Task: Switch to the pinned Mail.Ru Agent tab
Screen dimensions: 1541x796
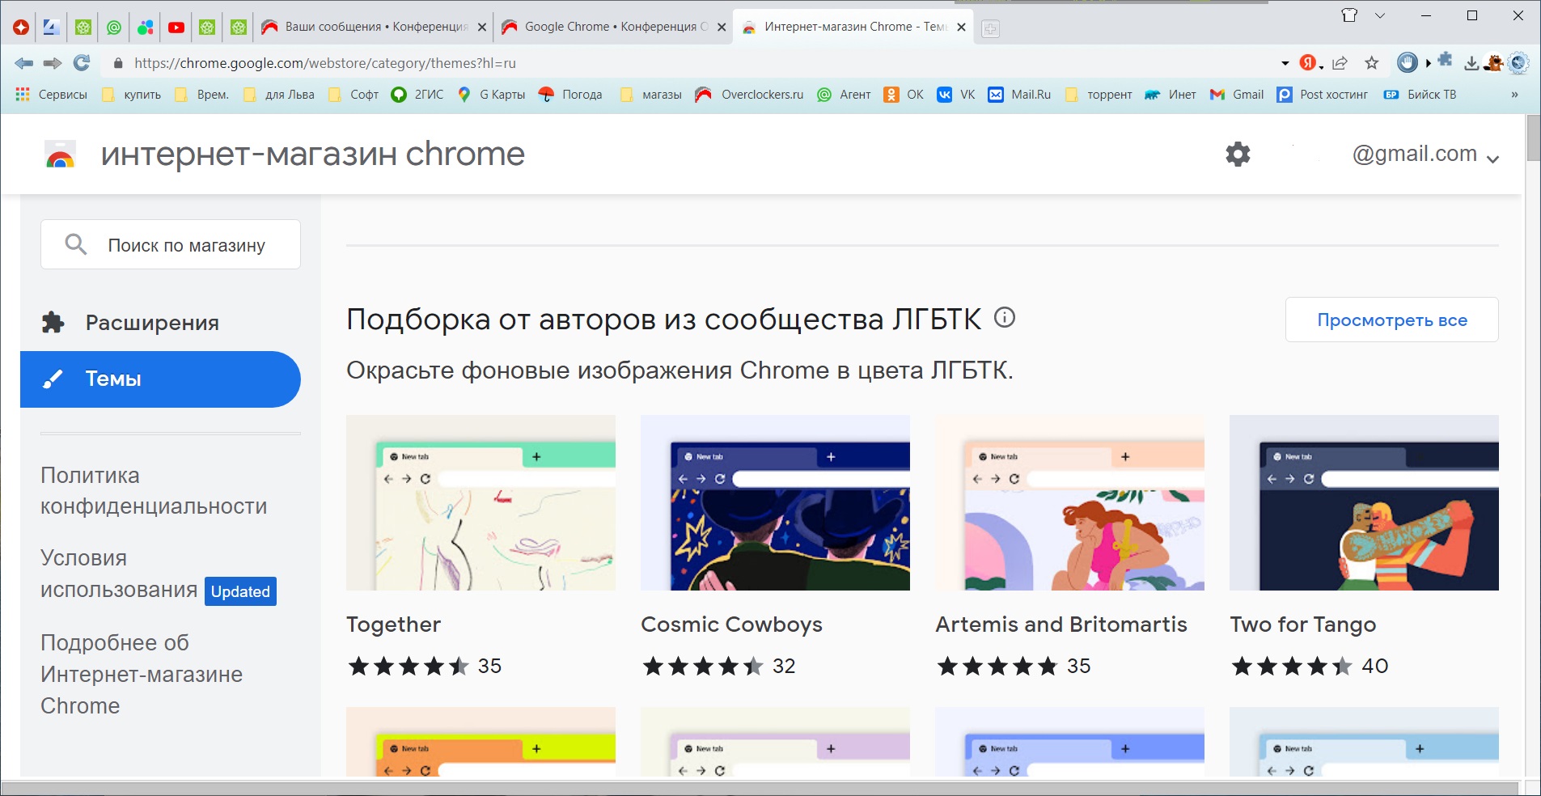Action: click(114, 28)
